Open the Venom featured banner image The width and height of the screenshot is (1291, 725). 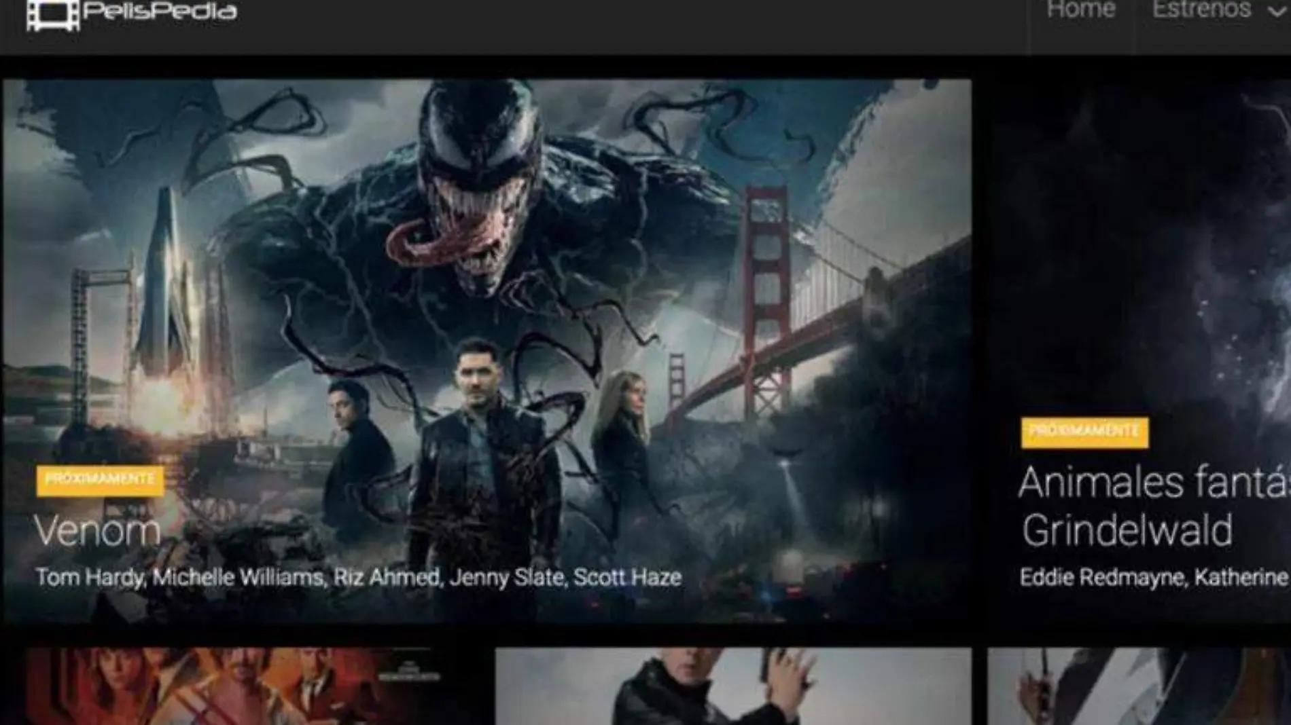(x=487, y=351)
